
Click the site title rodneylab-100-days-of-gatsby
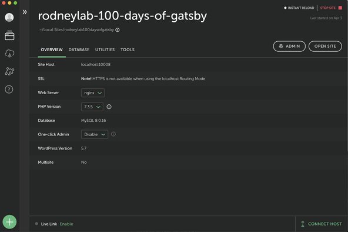pos(122,16)
